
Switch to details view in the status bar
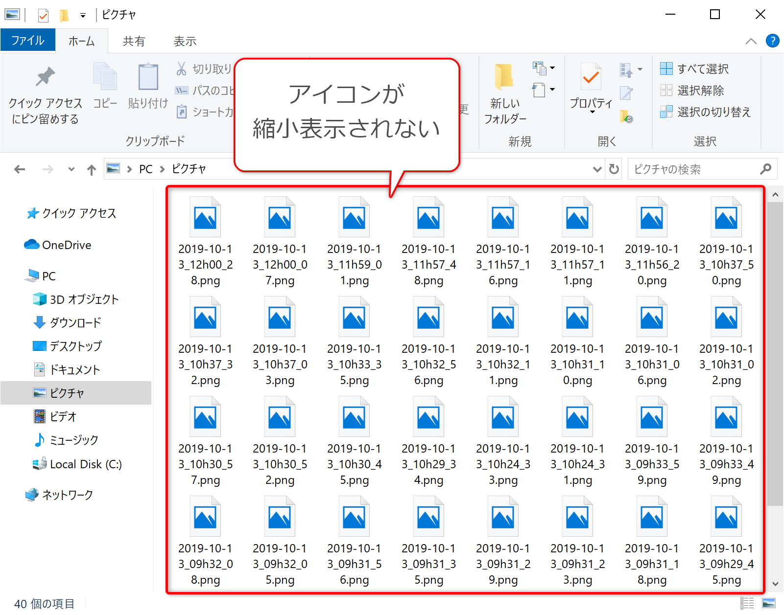point(747,603)
